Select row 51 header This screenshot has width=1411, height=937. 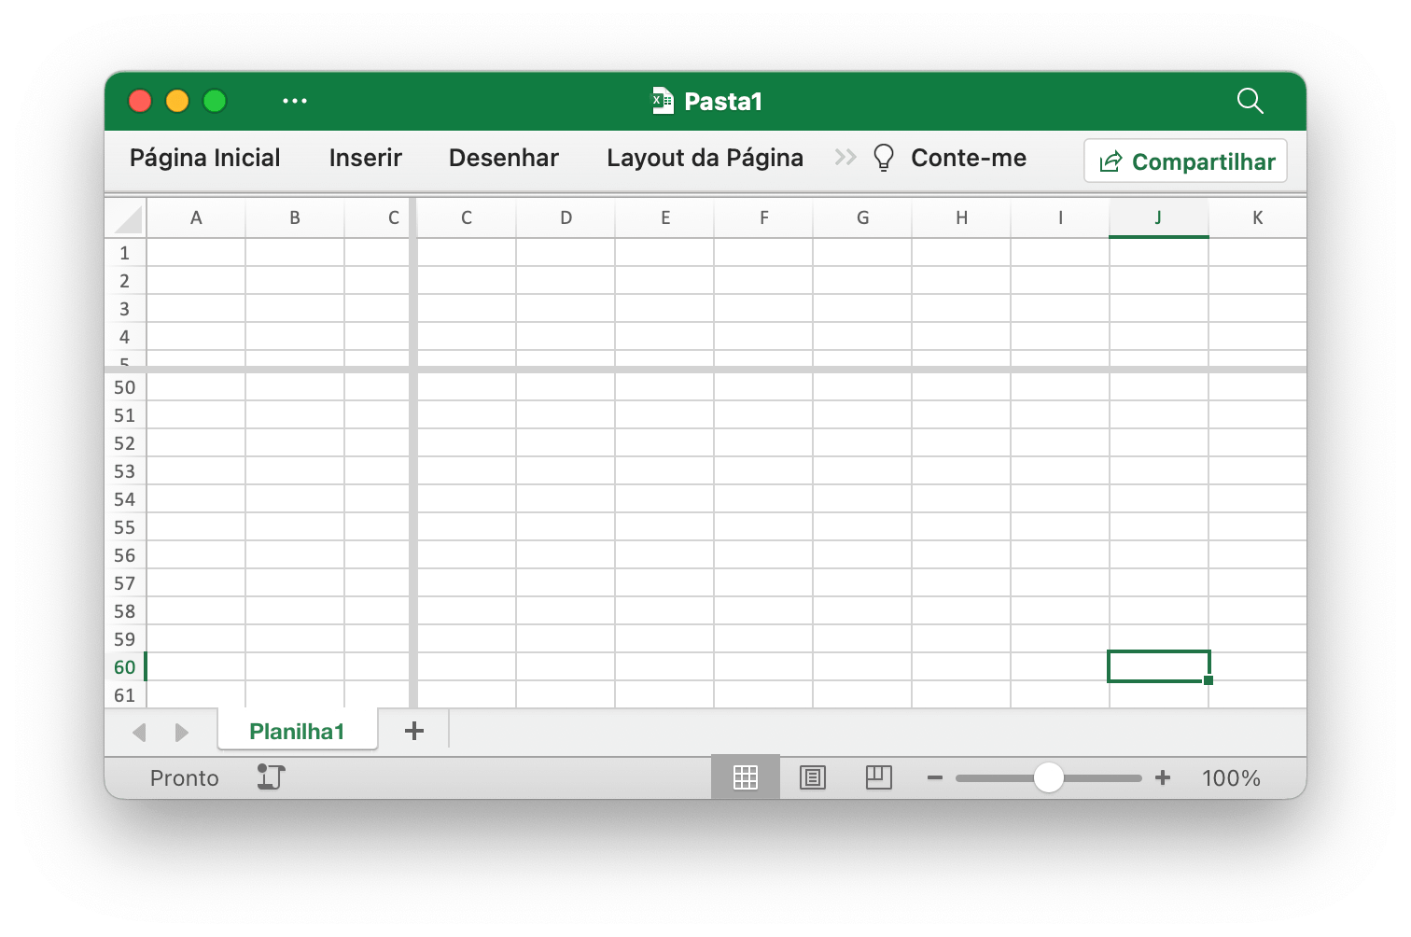[x=125, y=415]
